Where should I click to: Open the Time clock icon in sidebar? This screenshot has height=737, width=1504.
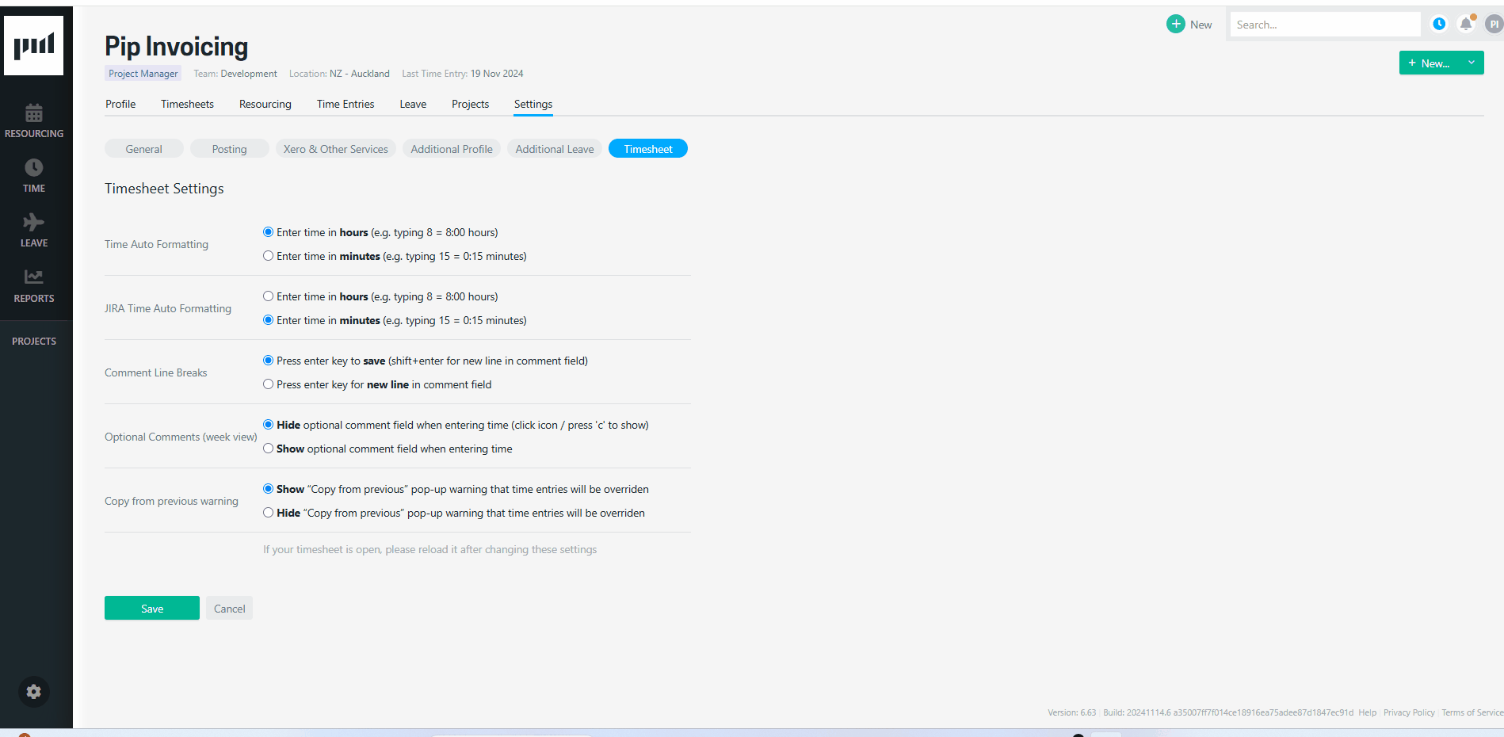pos(33,168)
